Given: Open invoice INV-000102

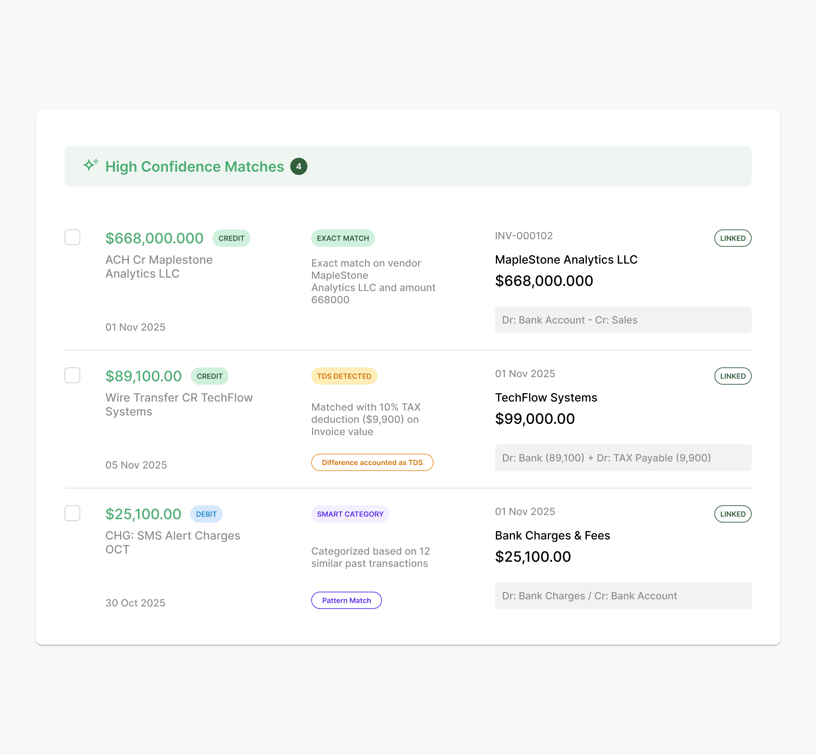Looking at the screenshot, I should (524, 236).
